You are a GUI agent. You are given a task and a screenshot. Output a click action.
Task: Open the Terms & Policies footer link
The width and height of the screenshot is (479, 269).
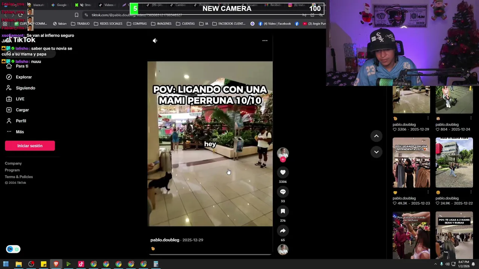pyautogui.click(x=19, y=177)
